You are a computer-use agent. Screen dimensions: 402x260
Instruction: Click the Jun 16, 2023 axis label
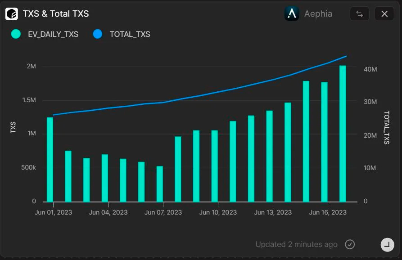click(328, 212)
